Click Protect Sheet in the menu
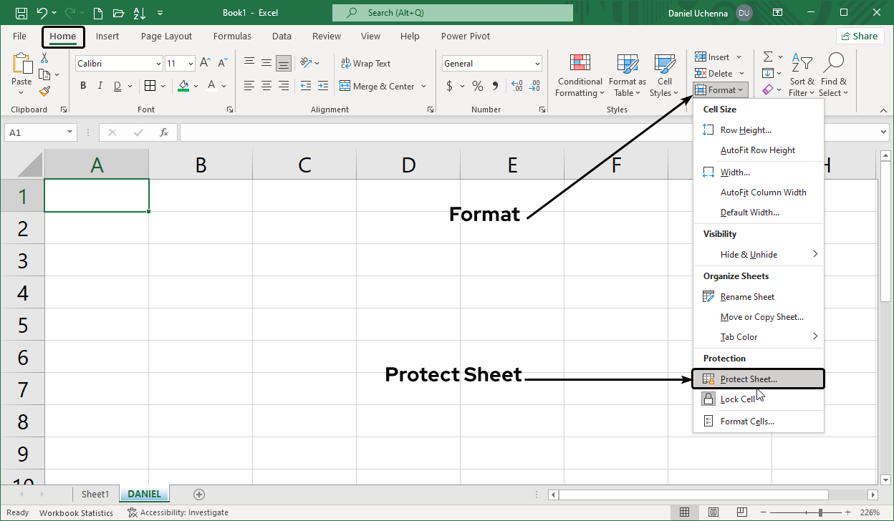 (750, 379)
